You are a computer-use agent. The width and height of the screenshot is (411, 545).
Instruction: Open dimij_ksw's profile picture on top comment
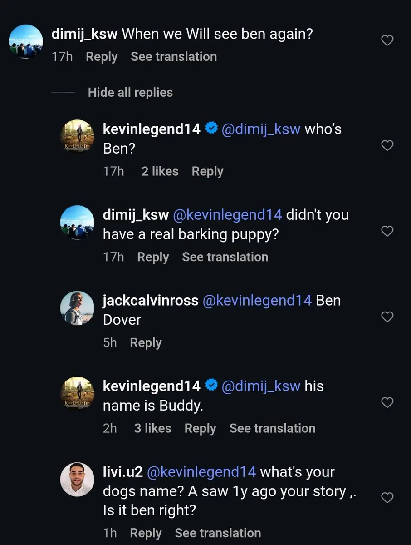tap(26, 41)
